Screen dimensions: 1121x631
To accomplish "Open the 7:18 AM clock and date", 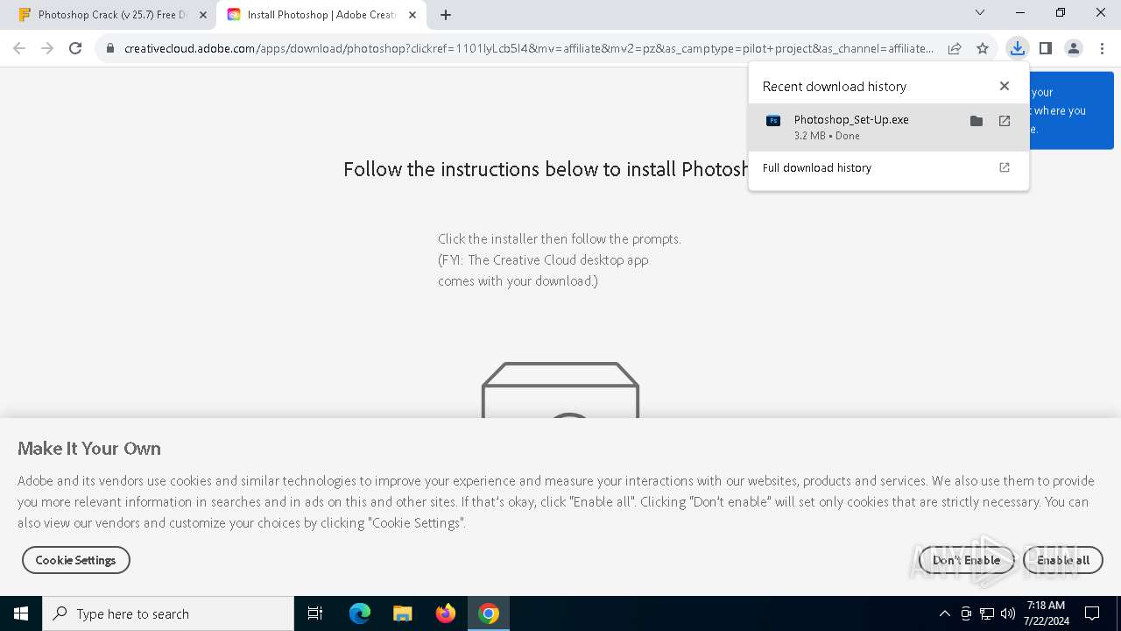I will (1046, 613).
